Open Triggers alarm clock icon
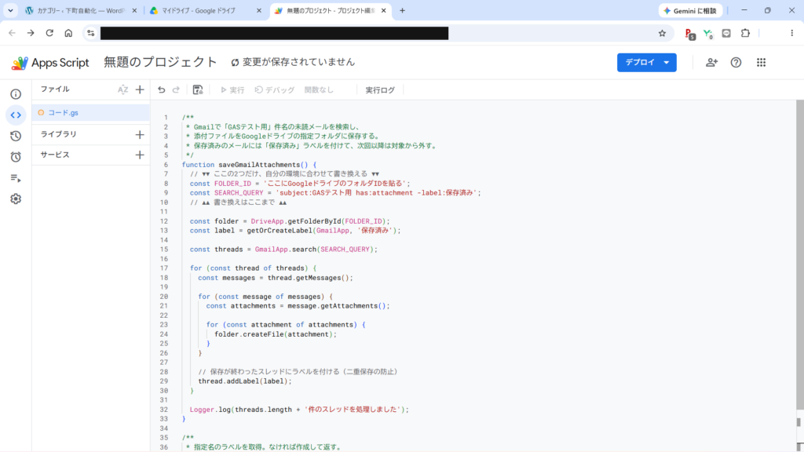This screenshot has height=452, width=804. point(16,157)
